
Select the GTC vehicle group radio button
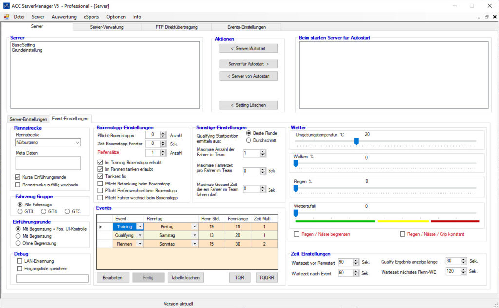[x=67, y=212]
